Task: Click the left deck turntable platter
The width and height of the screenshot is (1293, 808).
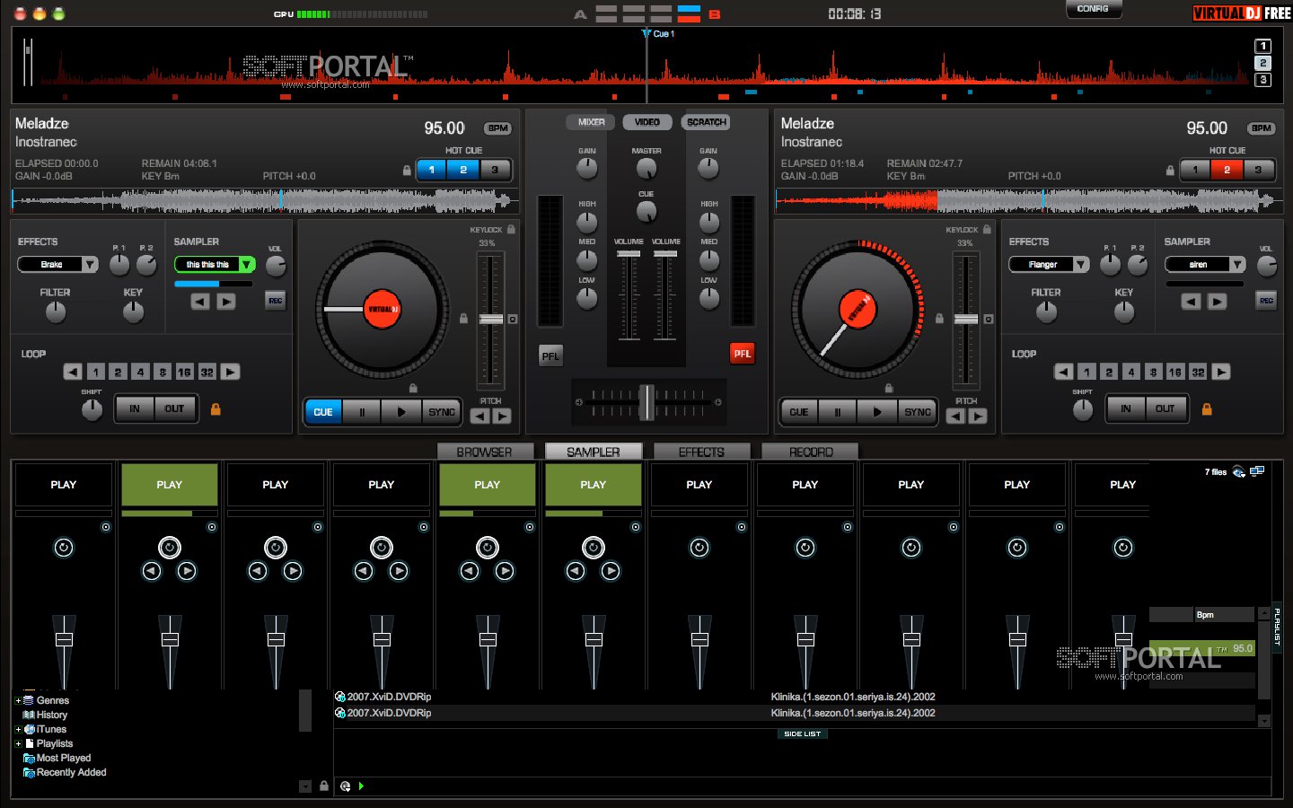Action: (382, 310)
